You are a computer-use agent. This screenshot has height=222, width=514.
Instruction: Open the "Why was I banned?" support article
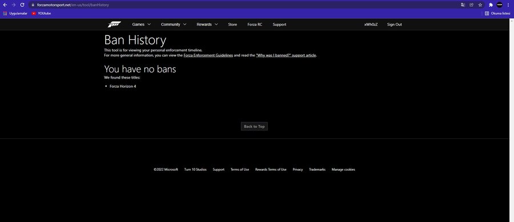click(x=286, y=55)
